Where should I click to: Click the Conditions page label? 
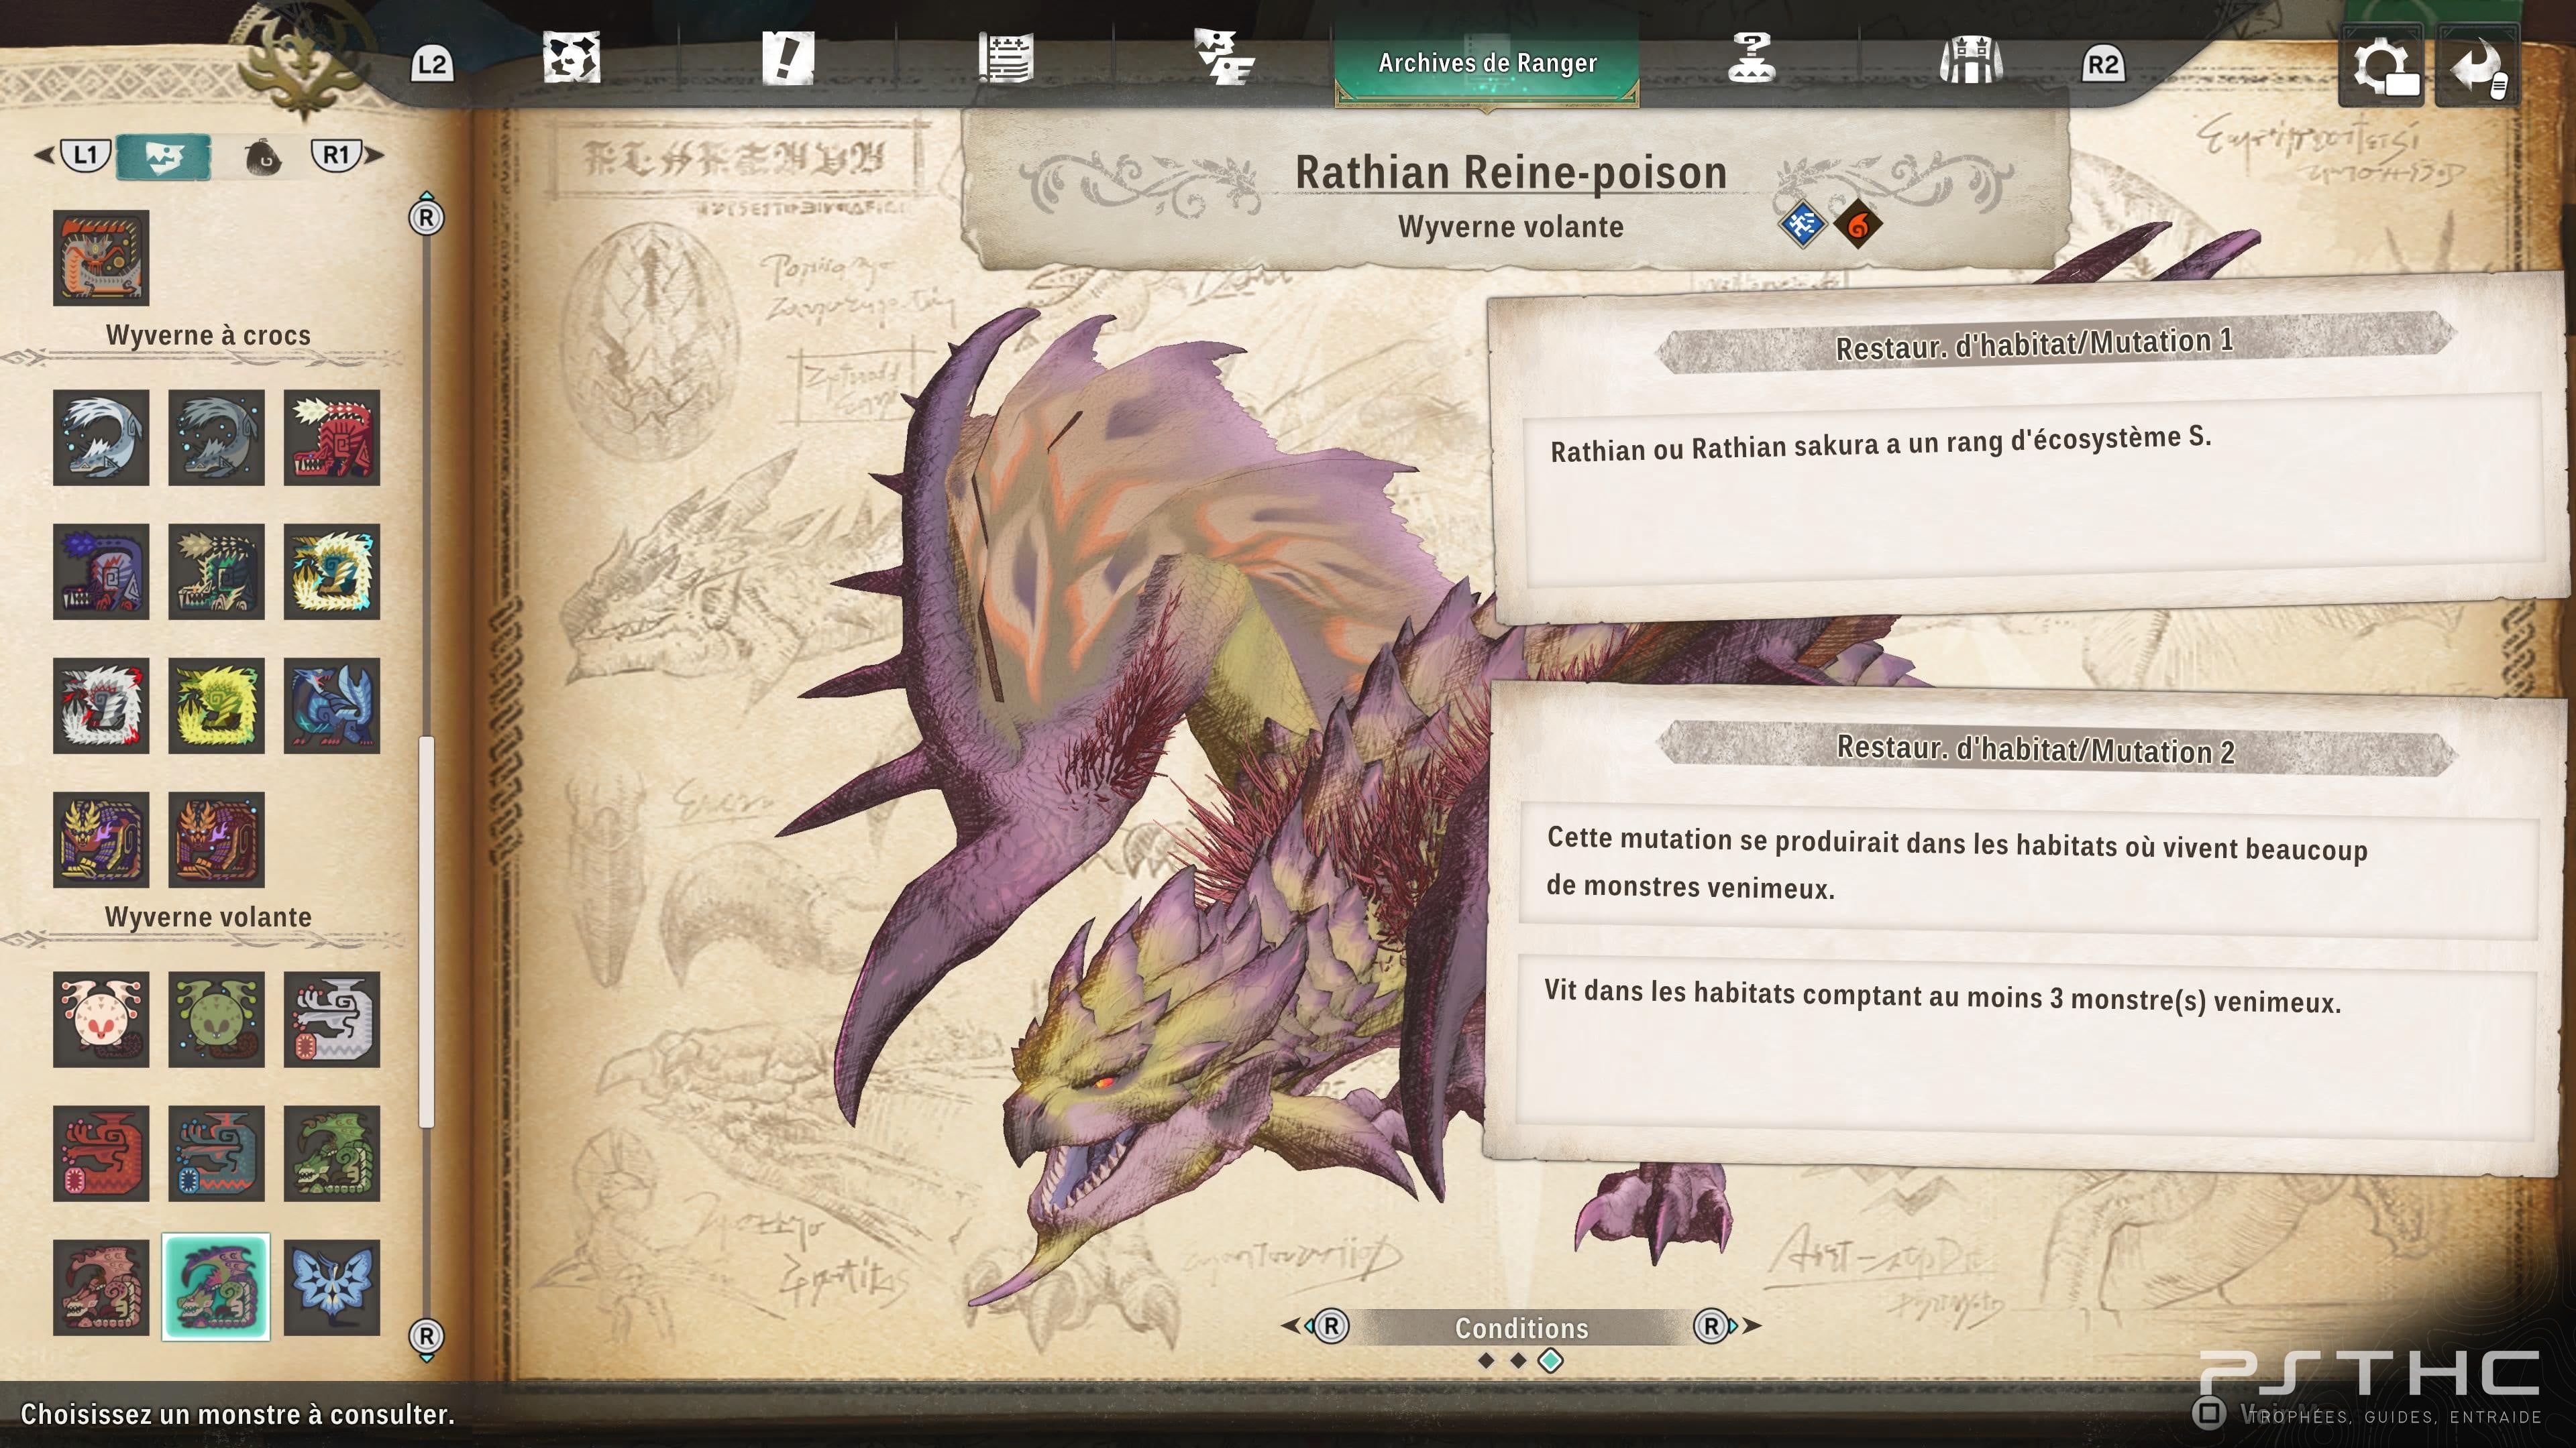tap(1521, 1328)
